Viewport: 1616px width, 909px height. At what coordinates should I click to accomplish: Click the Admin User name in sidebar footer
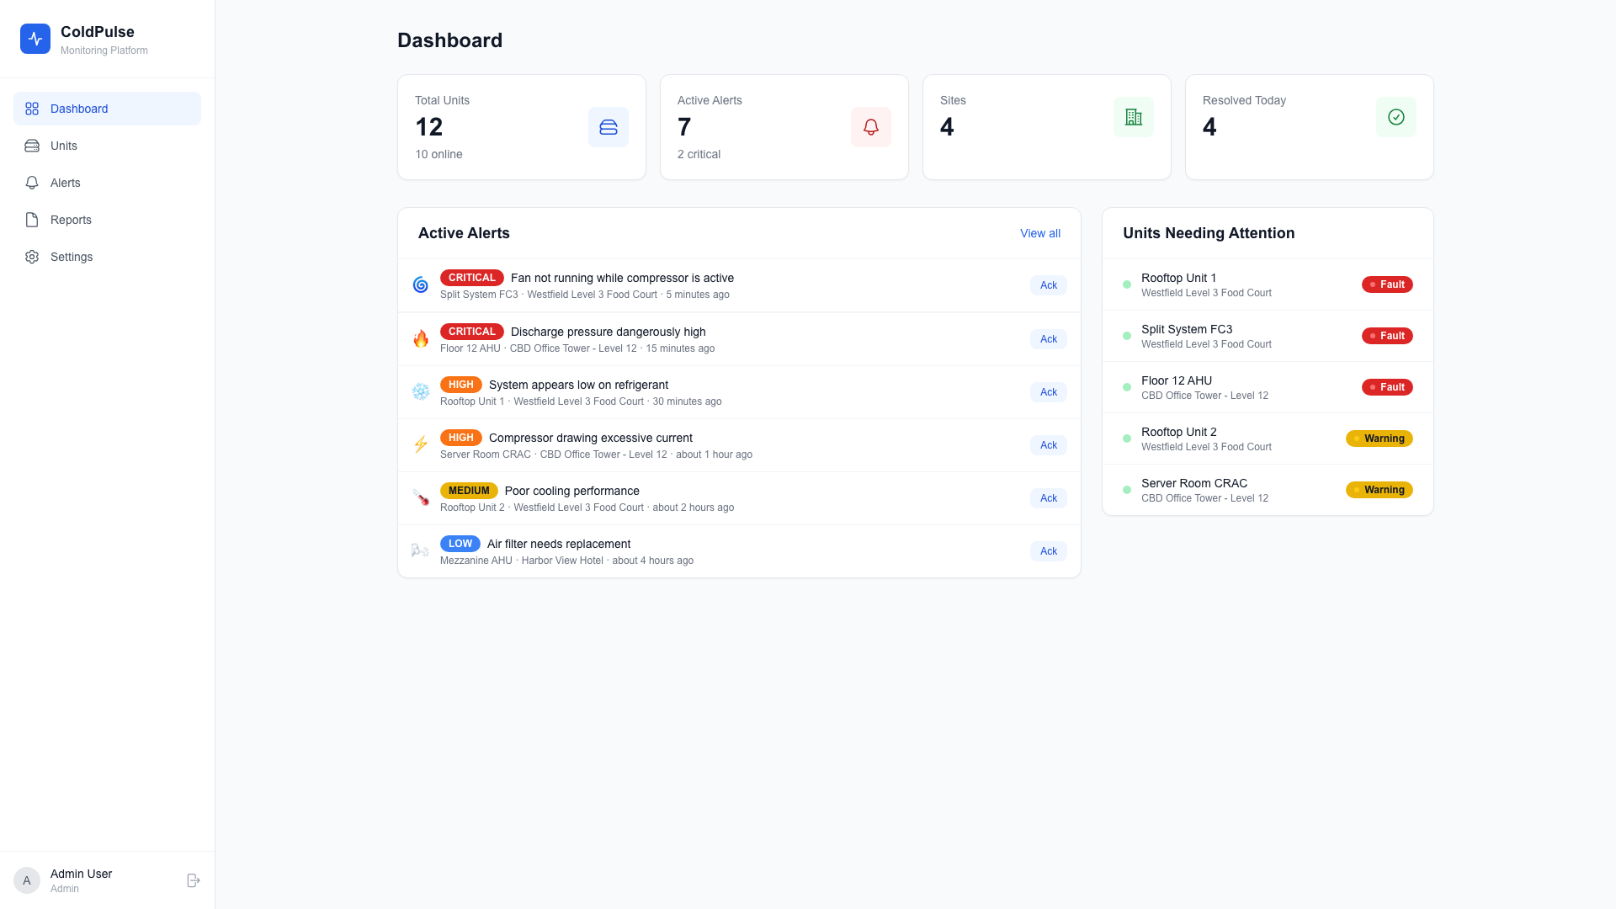pos(81,874)
